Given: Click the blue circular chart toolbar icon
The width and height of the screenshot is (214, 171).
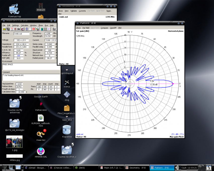Looking at the screenshot, I should pos(27,29).
